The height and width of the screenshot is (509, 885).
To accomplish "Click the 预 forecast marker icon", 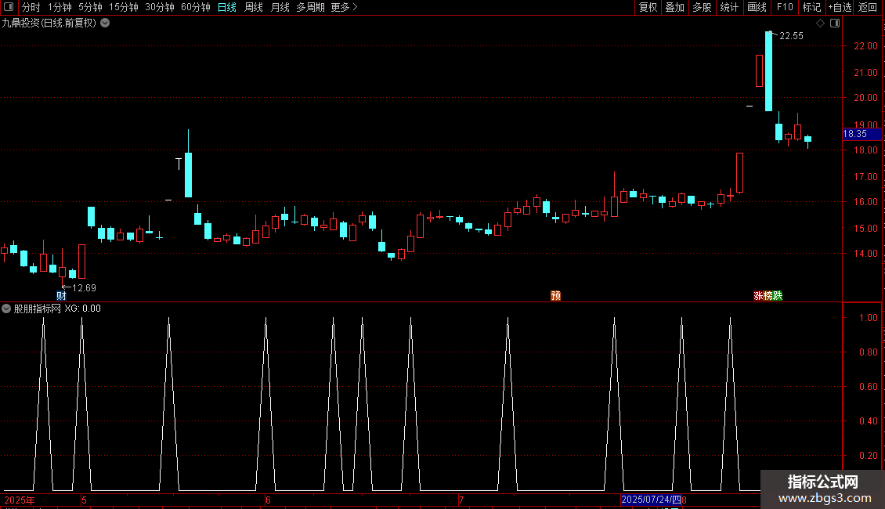I will pyautogui.click(x=555, y=296).
